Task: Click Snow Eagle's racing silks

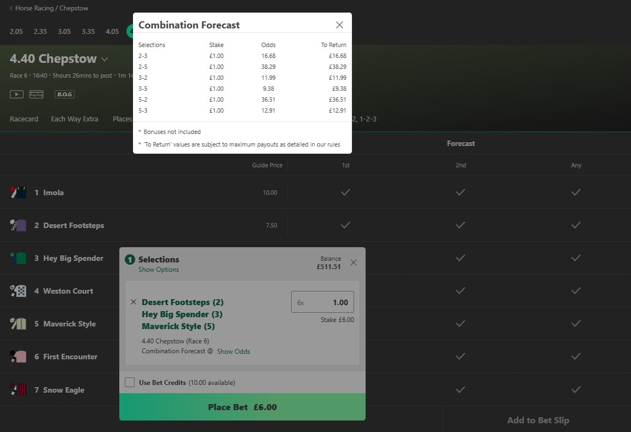Action: point(19,389)
